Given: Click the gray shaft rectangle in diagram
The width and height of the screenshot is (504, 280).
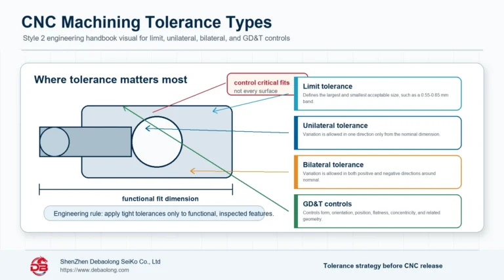Looking at the screenshot, I should (85, 142).
